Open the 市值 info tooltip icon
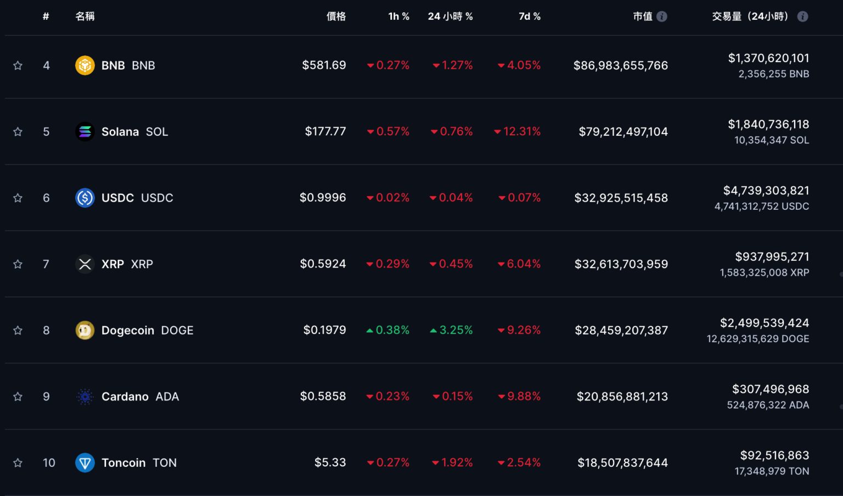 coord(662,16)
